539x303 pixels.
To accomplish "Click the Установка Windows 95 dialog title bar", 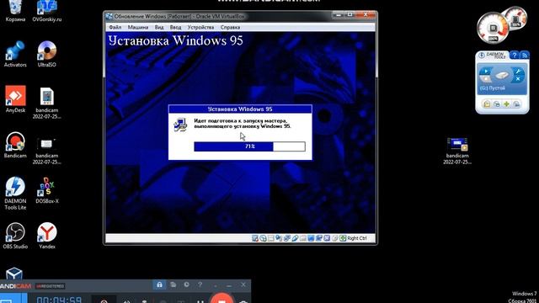I will click(x=240, y=109).
